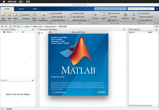Create a New Variable

pos(55,13)
